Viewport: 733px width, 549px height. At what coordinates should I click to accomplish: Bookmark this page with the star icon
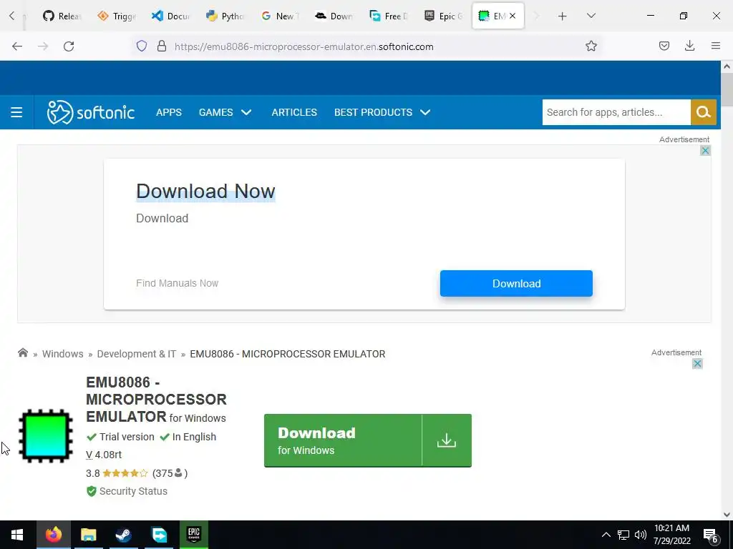[x=591, y=46]
